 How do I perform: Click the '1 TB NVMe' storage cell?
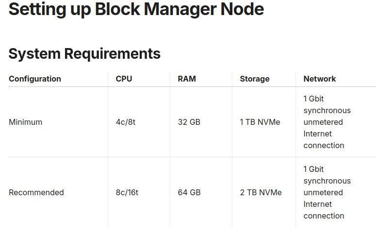260,122
